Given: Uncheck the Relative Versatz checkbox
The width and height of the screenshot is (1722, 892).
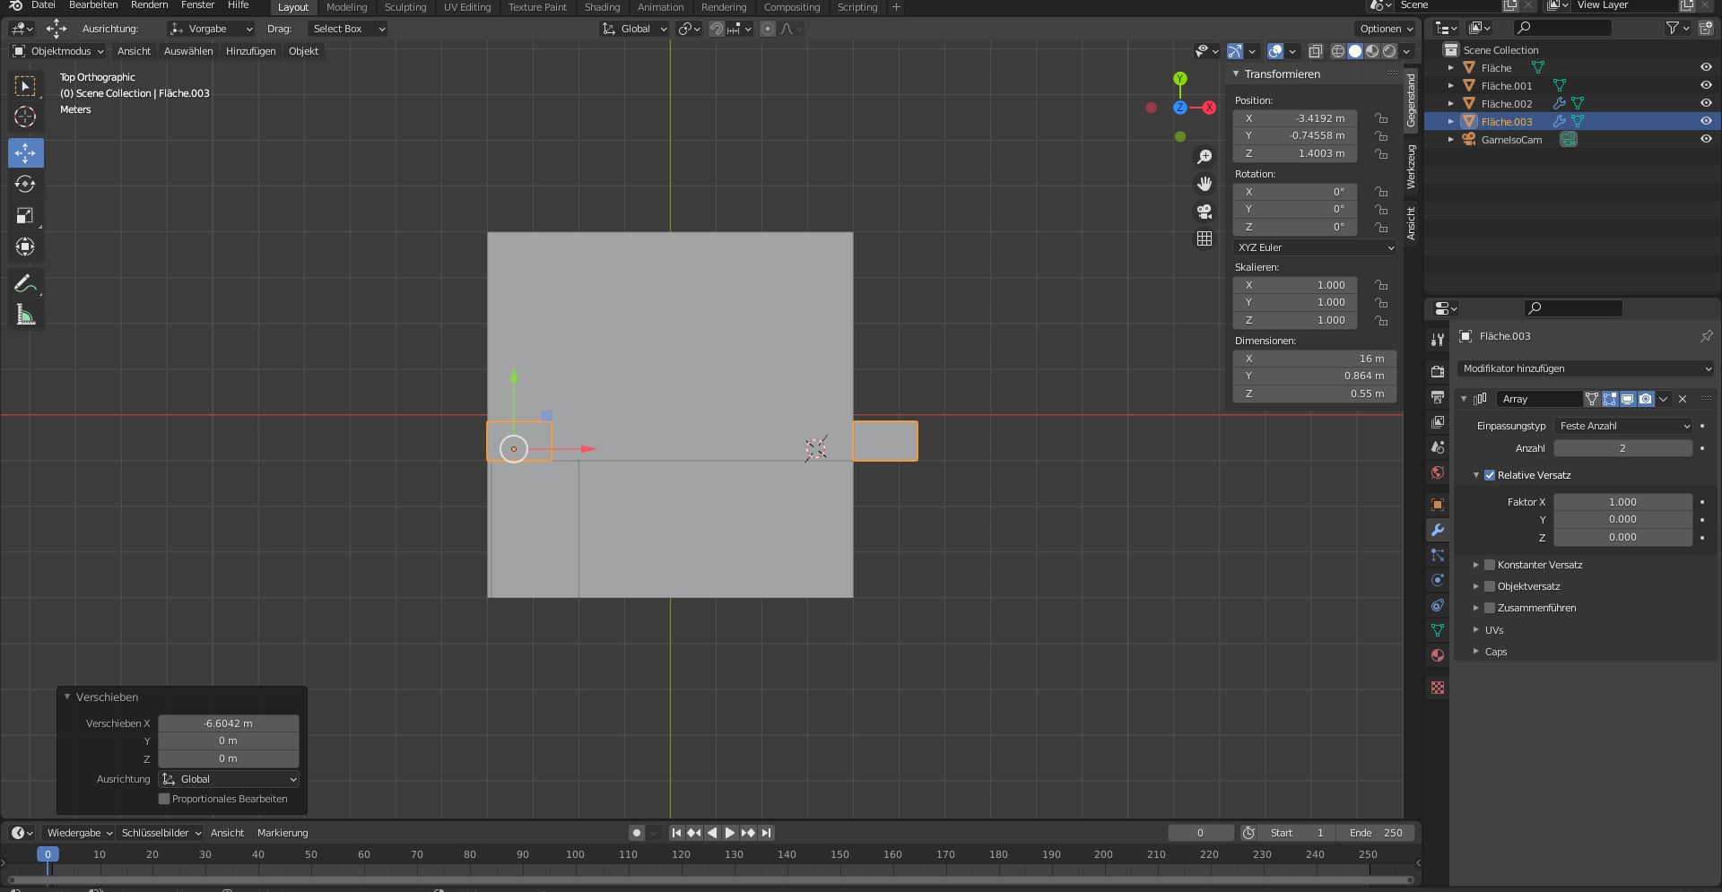Looking at the screenshot, I should click(1490, 475).
